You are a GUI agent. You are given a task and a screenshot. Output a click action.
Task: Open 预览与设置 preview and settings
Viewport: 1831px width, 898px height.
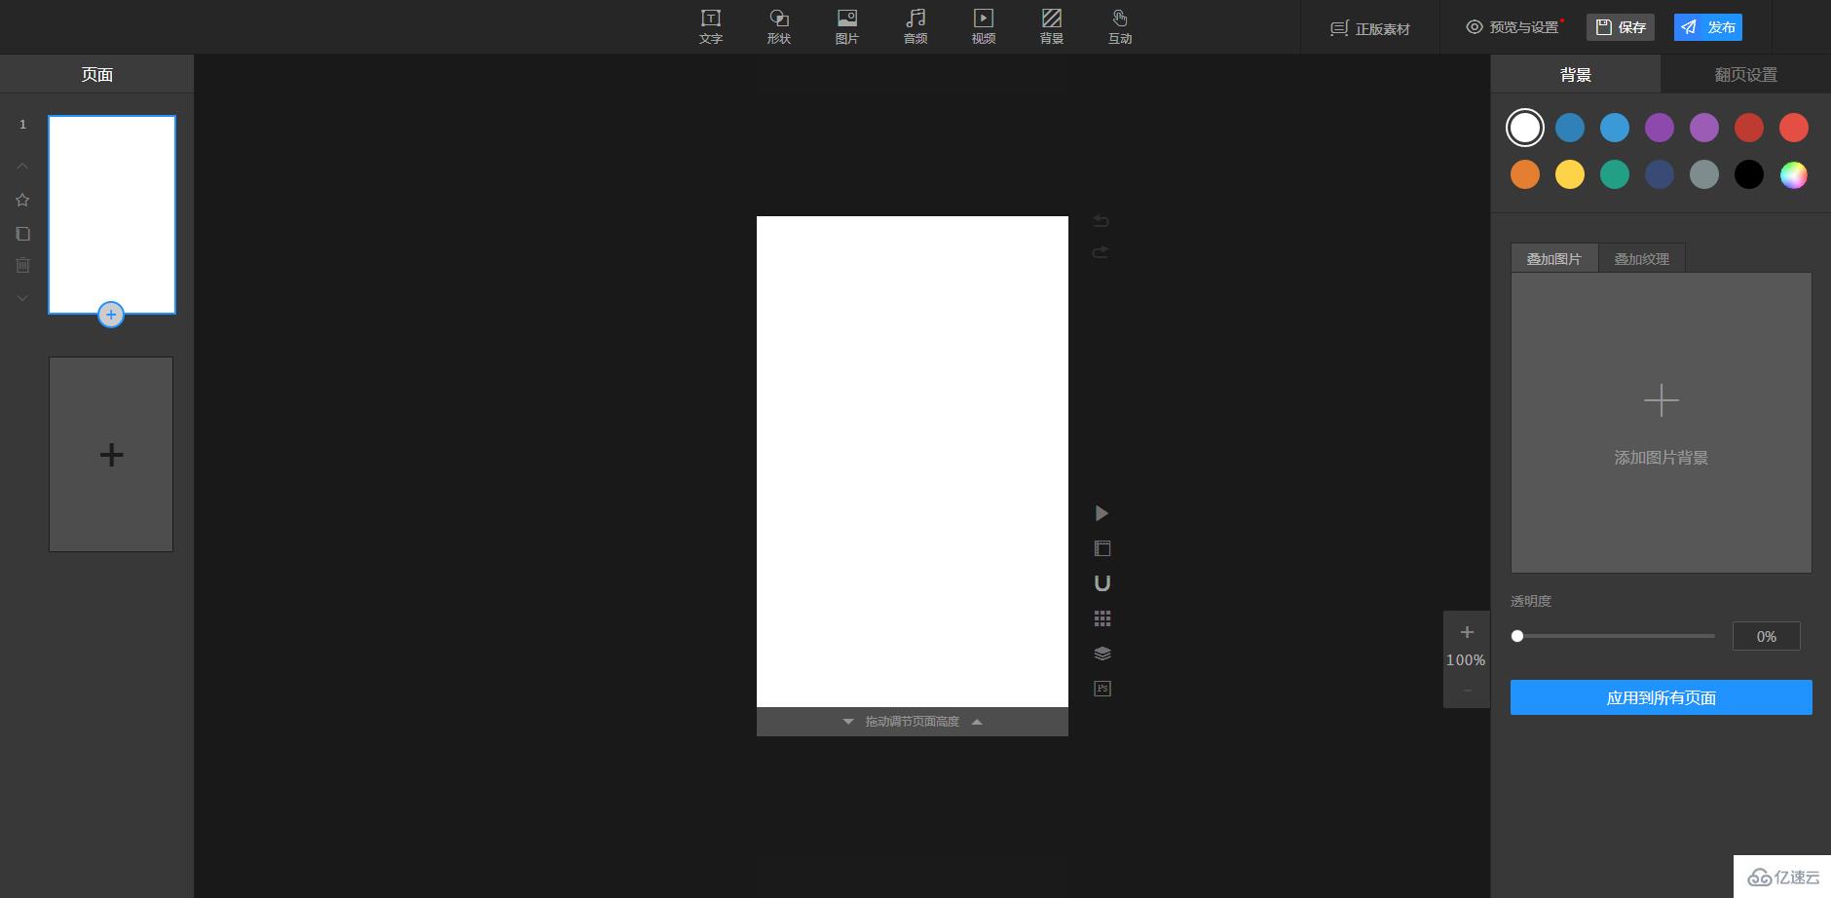(1513, 27)
